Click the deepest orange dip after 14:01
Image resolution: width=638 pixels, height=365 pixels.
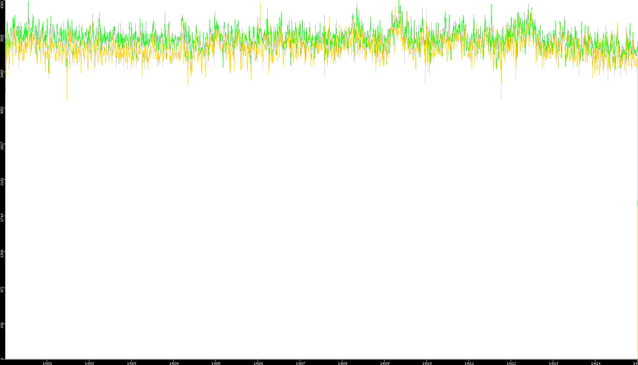click(x=67, y=99)
